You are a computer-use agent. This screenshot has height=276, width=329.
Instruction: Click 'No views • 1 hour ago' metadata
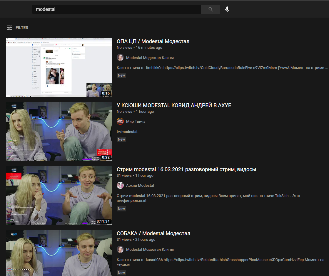pyautogui.click(x=135, y=112)
